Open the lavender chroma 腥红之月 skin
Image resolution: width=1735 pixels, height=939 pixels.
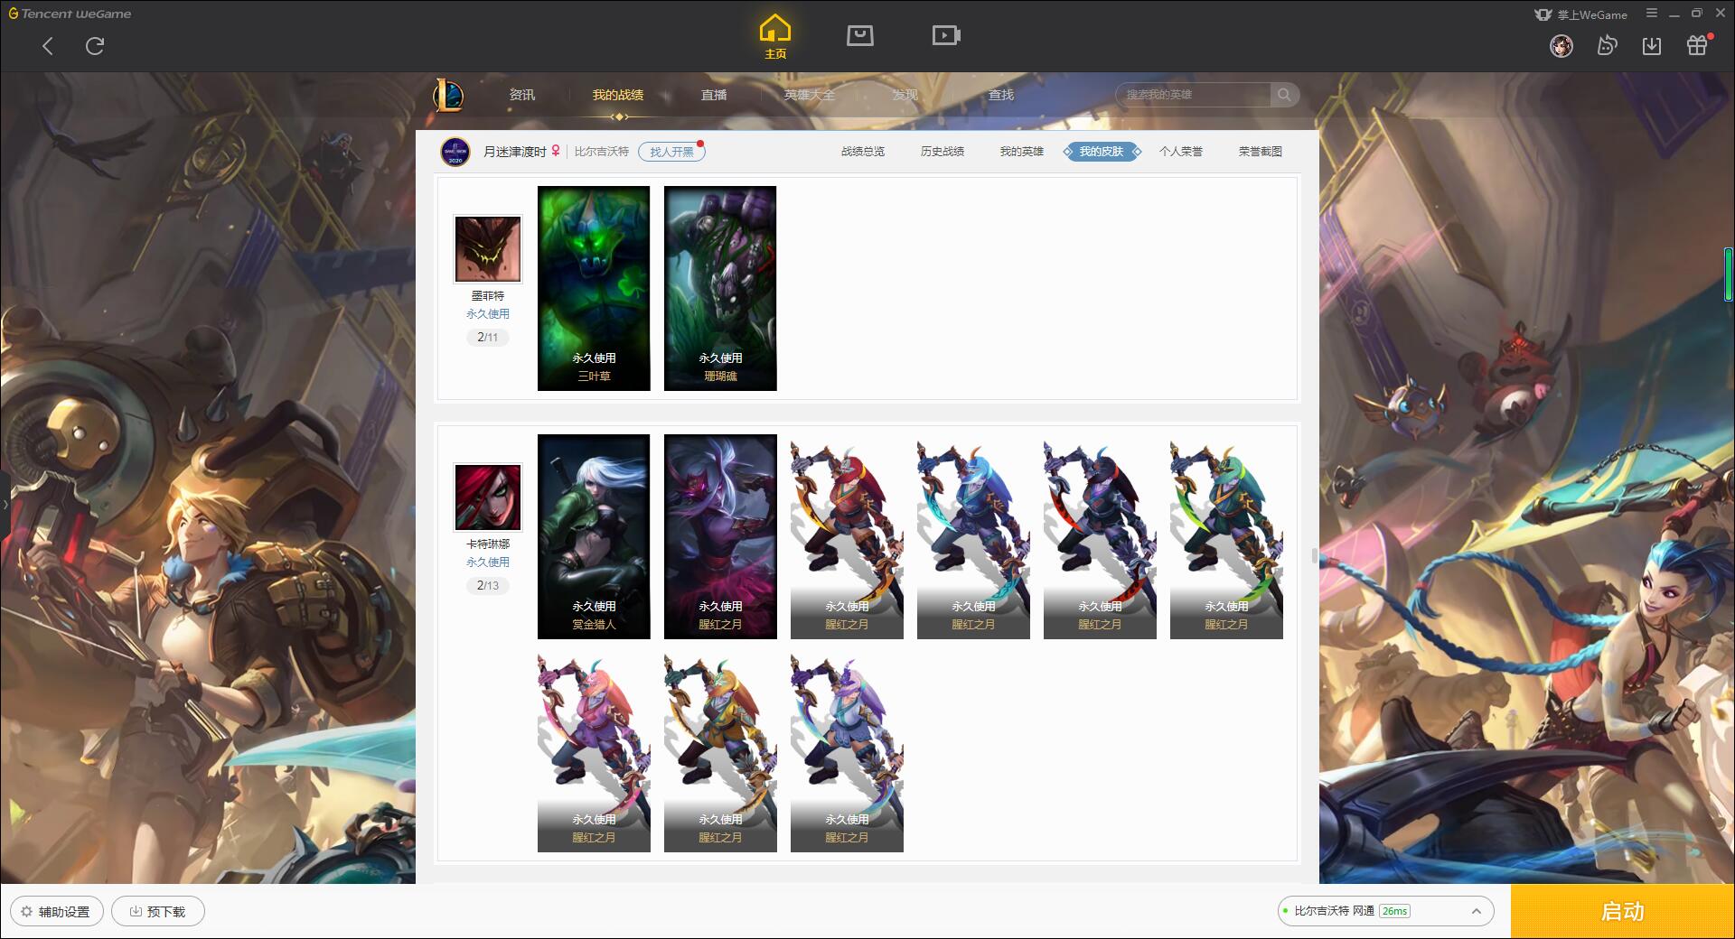[x=847, y=750]
